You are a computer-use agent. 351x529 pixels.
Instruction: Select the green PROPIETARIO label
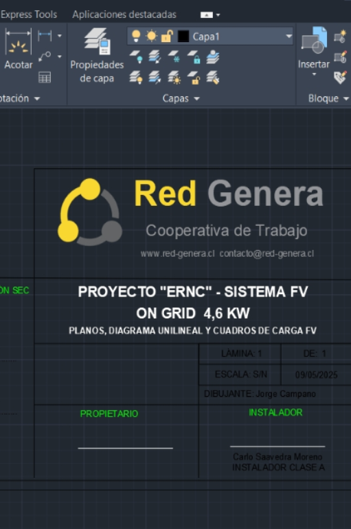click(109, 413)
